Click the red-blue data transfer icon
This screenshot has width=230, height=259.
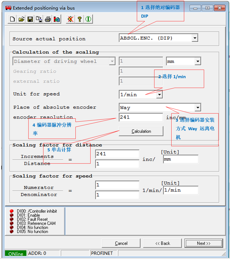click(57, 19)
